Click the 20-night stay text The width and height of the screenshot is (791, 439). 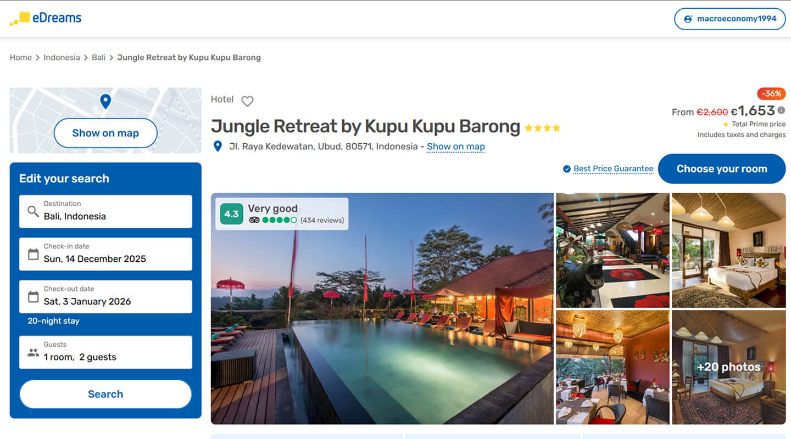[53, 321]
